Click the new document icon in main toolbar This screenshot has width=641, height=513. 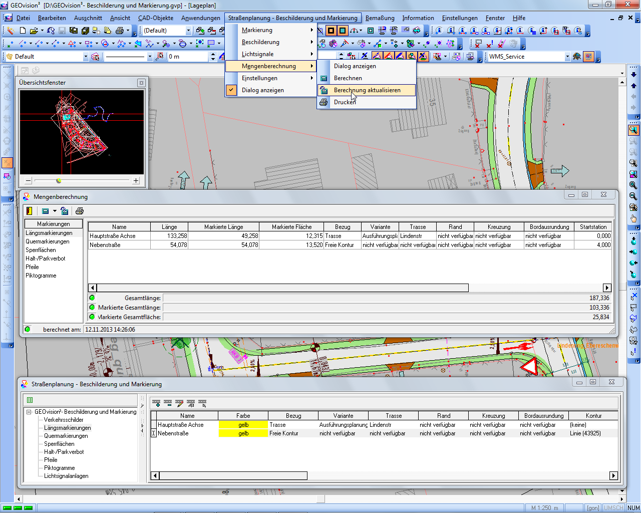[23, 31]
